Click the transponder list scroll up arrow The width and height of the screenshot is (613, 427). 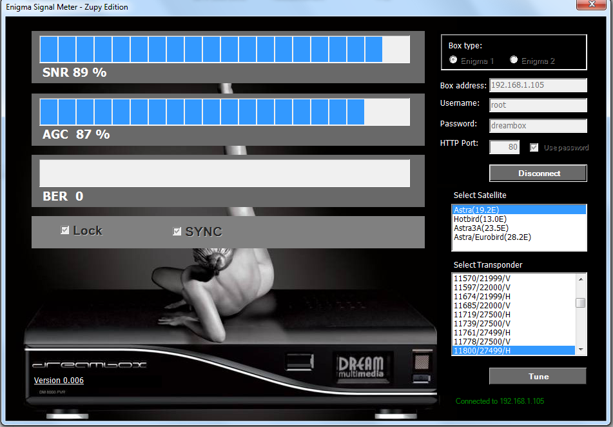pos(581,279)
